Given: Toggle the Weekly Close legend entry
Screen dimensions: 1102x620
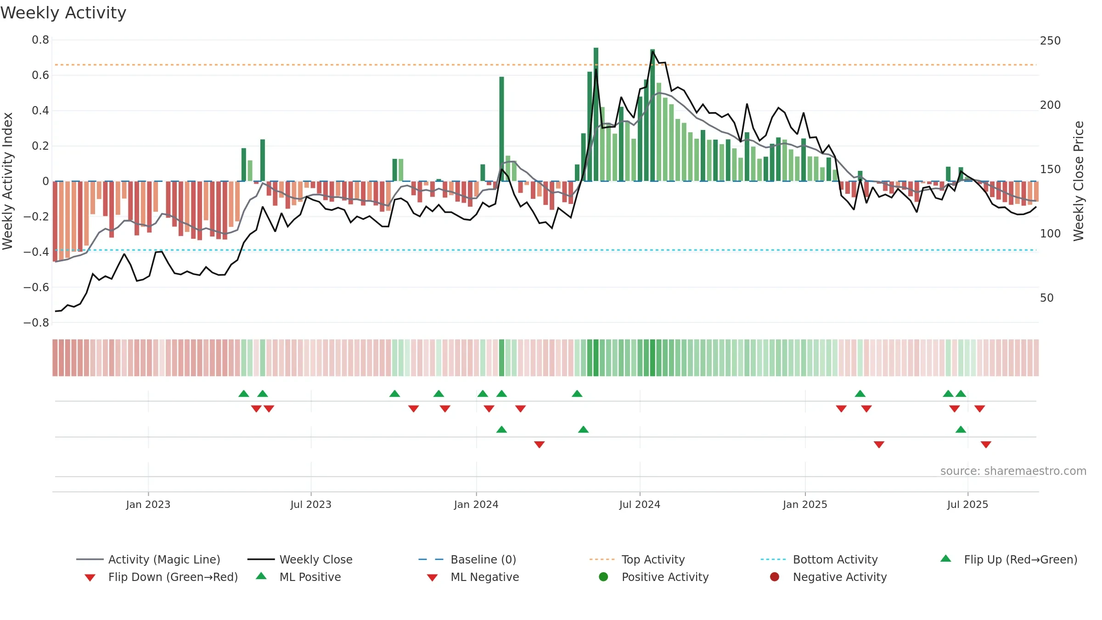Looking at the screenshot, I should pyautogui.click(x=300, y=559).
